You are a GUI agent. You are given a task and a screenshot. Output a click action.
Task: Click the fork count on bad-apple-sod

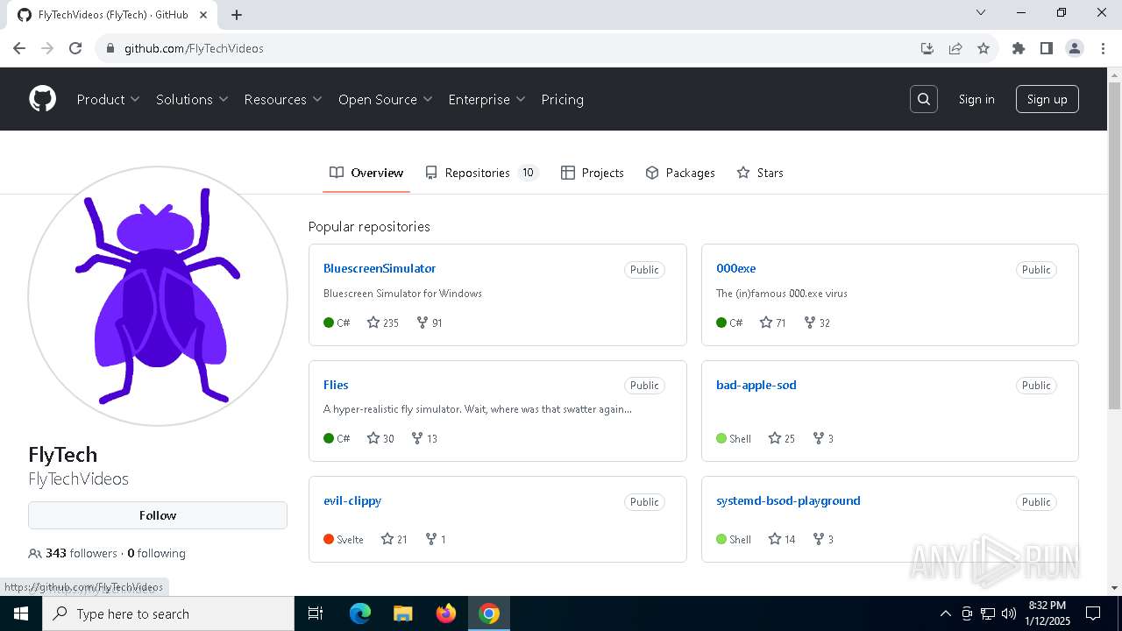coord(823,438)
